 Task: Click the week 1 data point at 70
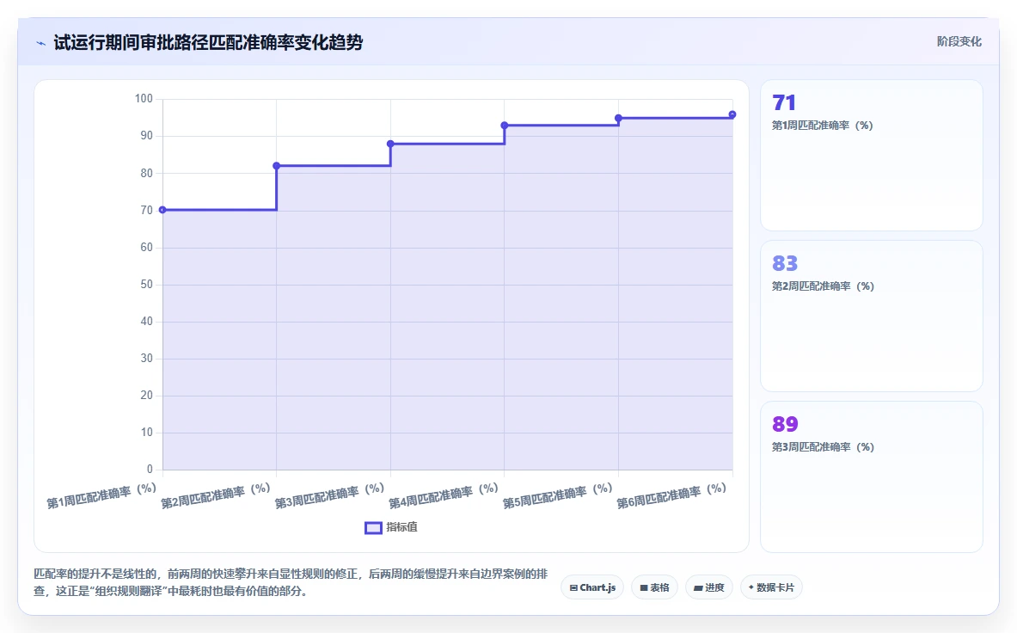(x=162, y=210)
